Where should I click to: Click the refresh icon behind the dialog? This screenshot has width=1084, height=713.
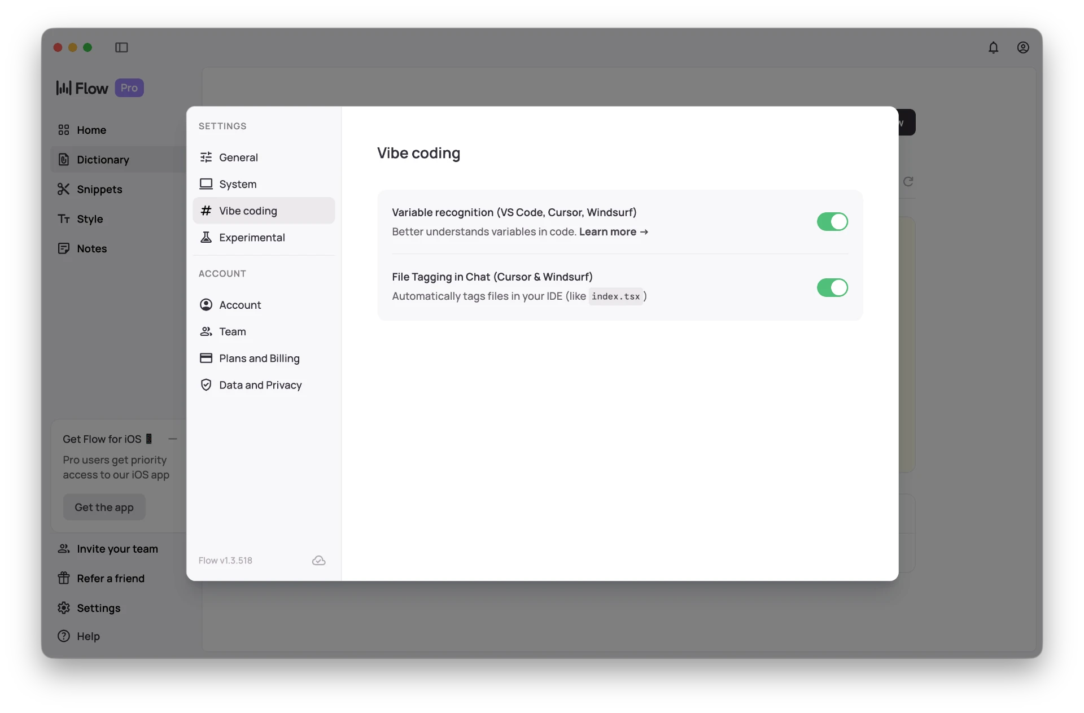[x=908, y=181]
